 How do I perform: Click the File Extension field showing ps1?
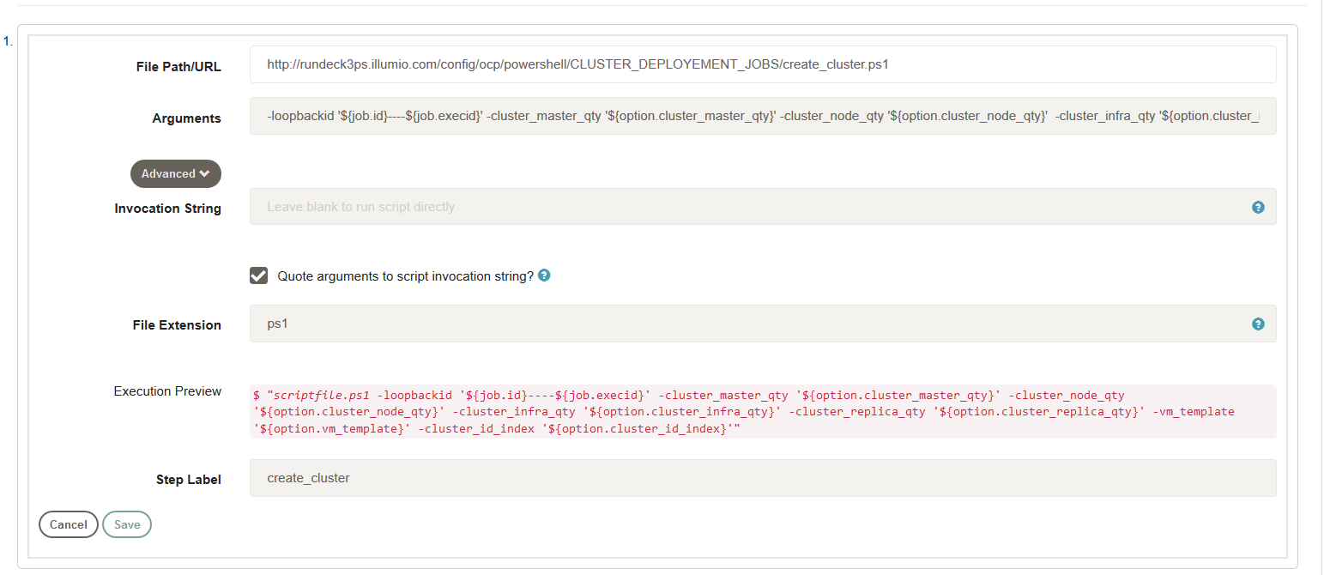(x=755, y=324)
